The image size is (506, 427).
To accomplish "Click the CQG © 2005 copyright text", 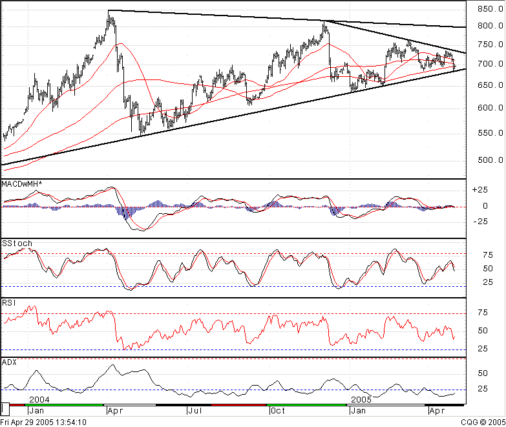I will click(481, 422).
